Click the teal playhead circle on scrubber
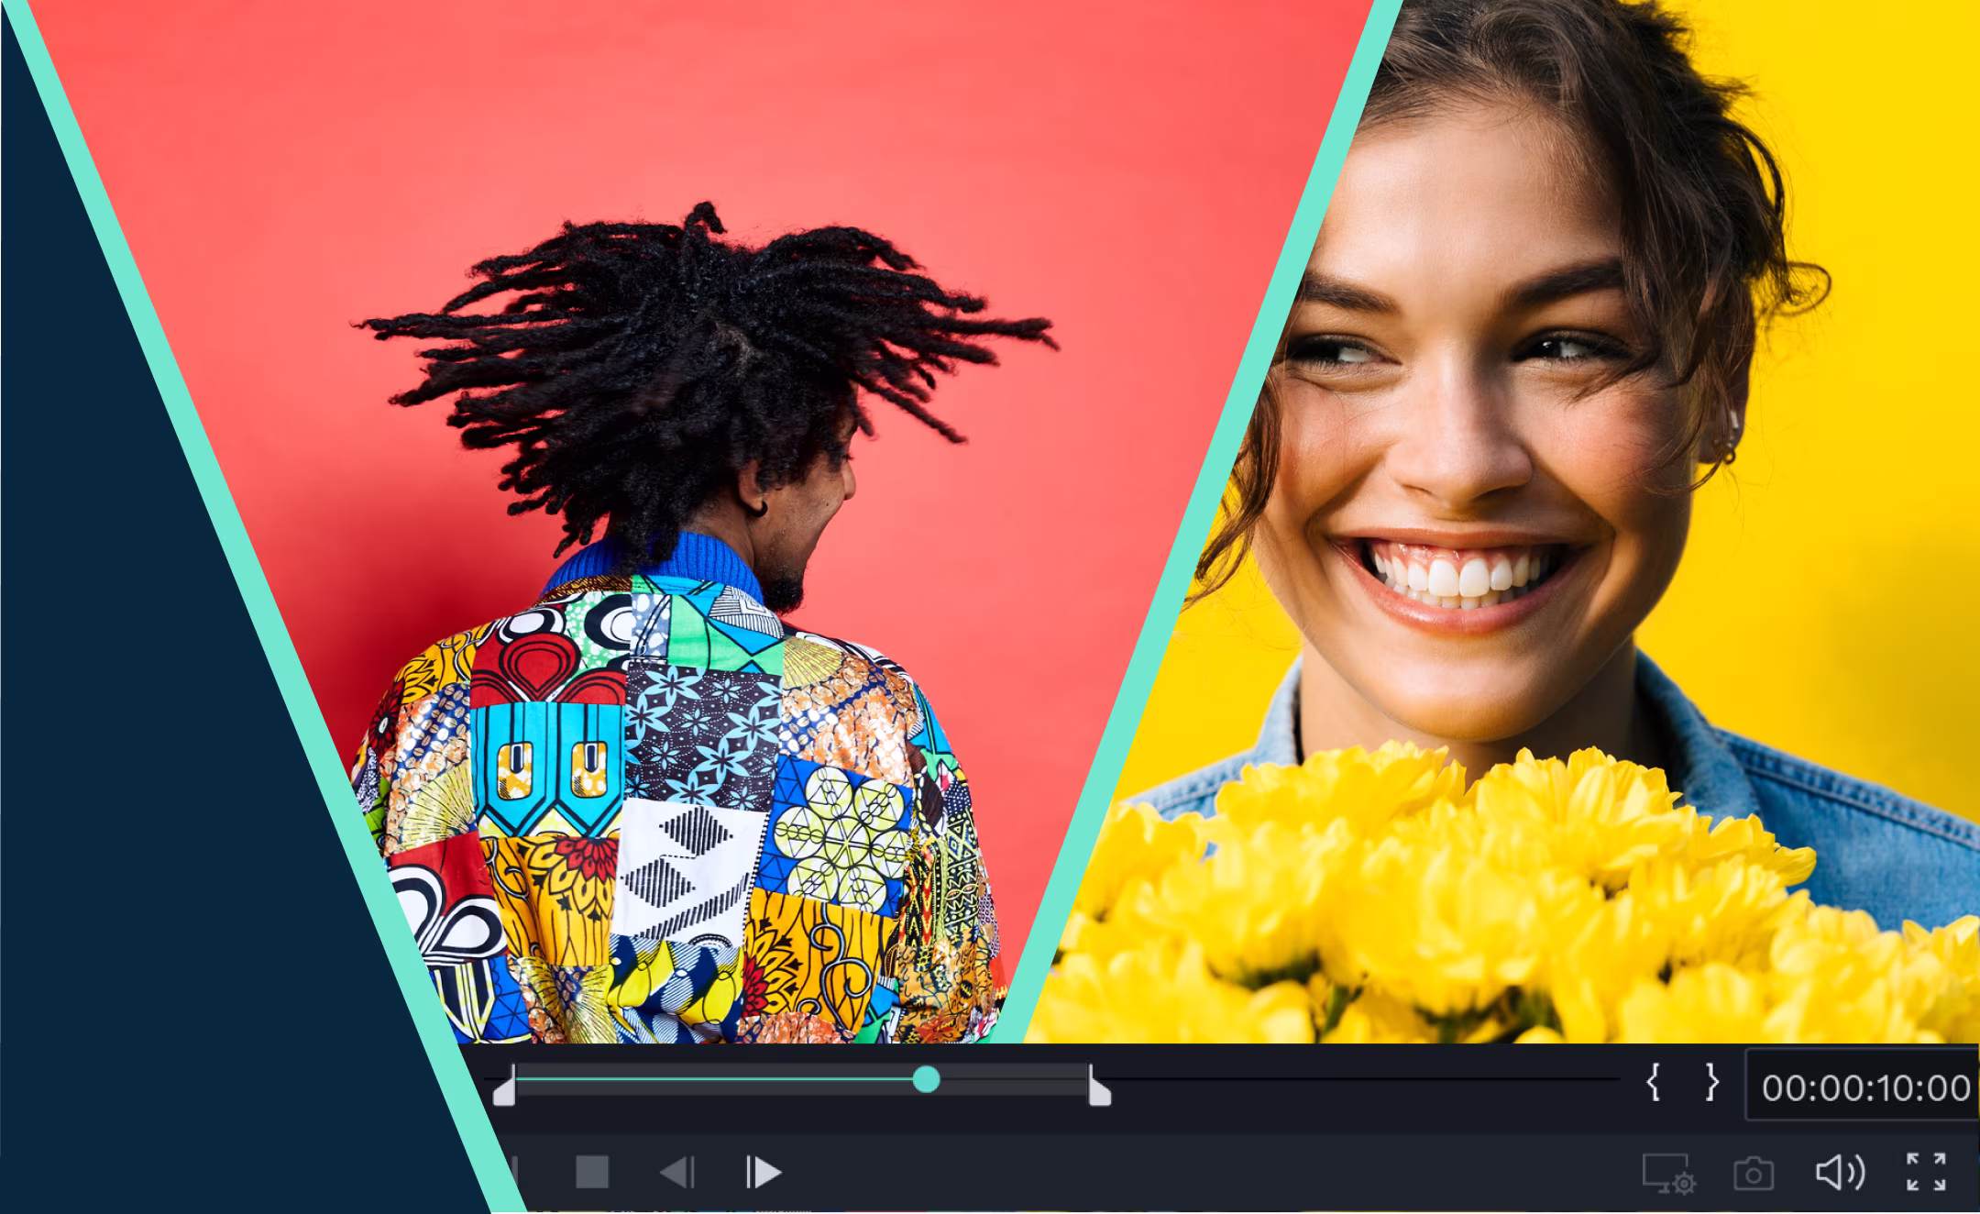Image resolution: width=1980 pixels, height=1214 pixels. pyautogui.click(x=927, y=1079)
